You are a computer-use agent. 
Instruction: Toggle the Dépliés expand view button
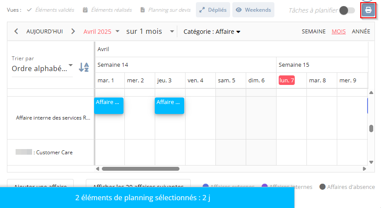pos(213,10)
